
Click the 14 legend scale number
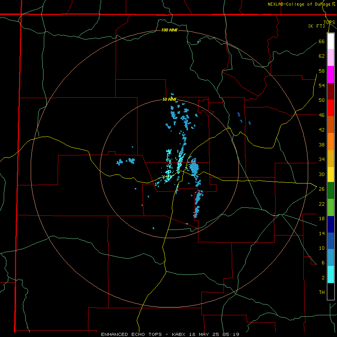point(322,233)
